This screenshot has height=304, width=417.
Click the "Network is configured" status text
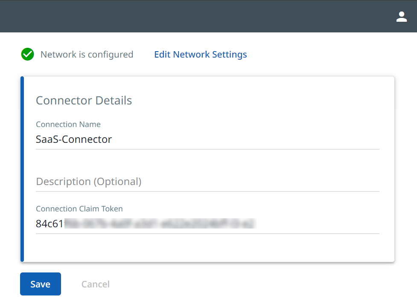pos(87,55)
